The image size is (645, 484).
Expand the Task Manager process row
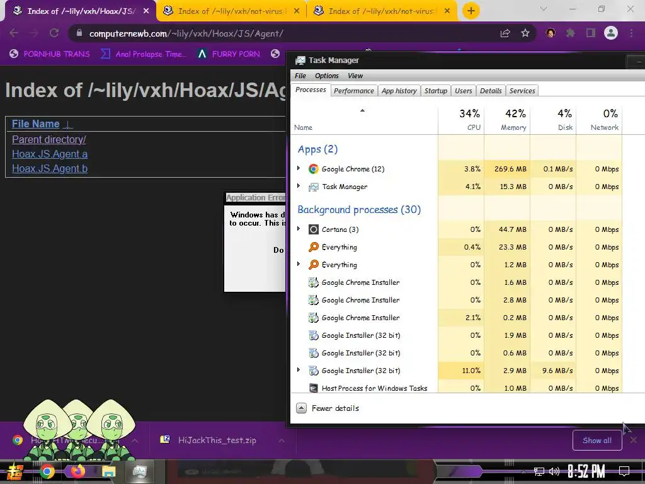click(299, 186)
